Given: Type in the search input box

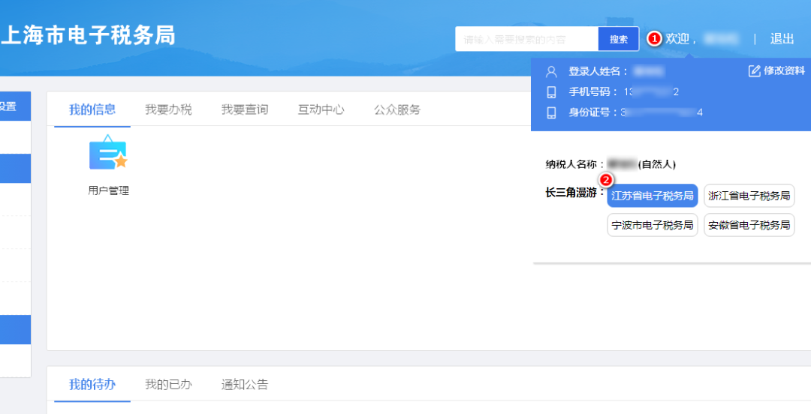Looking at the screenshot, I should pos(526,40).
